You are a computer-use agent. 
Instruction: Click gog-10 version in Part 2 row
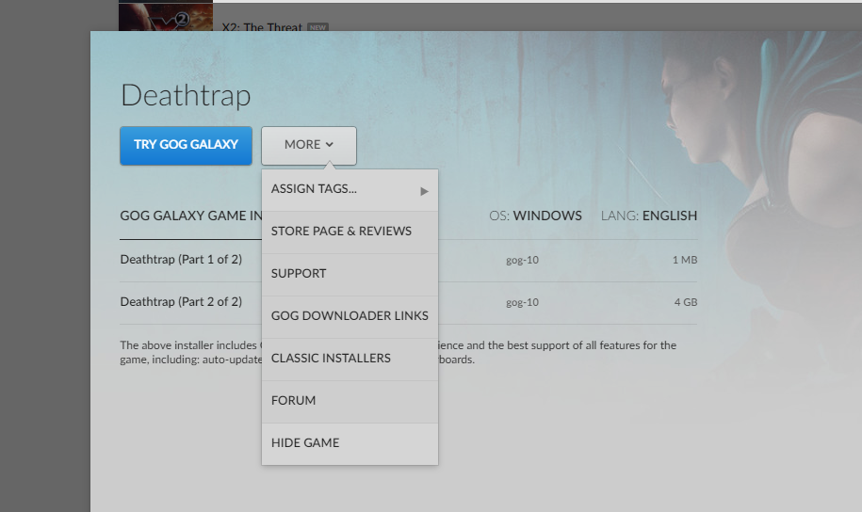[x=522, y=302]
